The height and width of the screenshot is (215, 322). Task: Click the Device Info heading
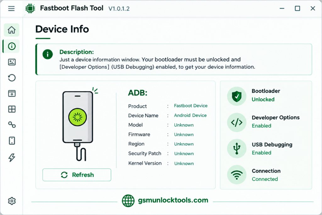pyautogui.click(x=62, y=29)
